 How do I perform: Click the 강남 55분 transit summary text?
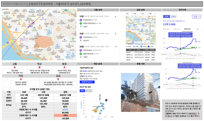pyautogui.click(x=14, y=71)
